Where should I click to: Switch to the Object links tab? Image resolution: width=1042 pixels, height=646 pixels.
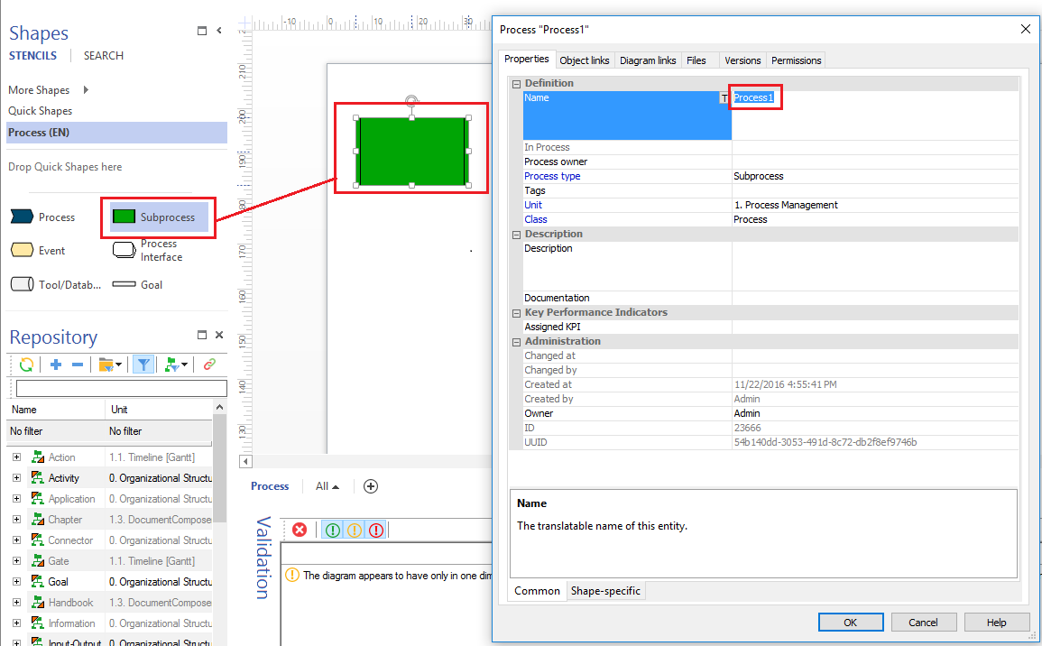[x=584, y=60]
